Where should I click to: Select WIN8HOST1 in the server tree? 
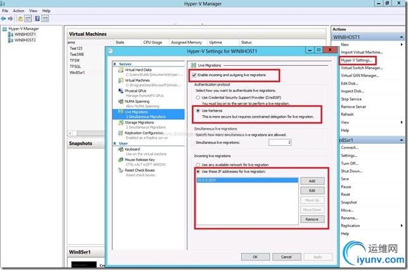click(25, 34)
